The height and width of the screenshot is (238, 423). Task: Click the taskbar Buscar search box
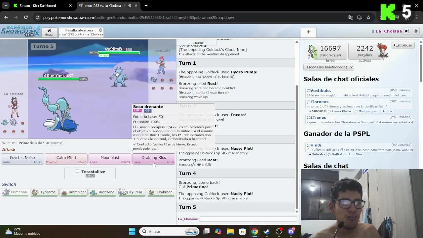click(x=170, y=231)
